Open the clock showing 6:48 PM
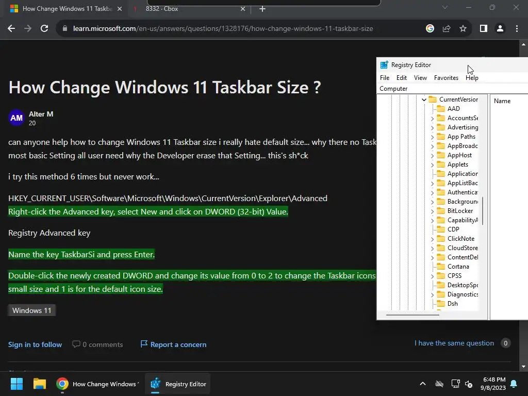The height and width of the screenshot is (396, 528). (493, 384)
